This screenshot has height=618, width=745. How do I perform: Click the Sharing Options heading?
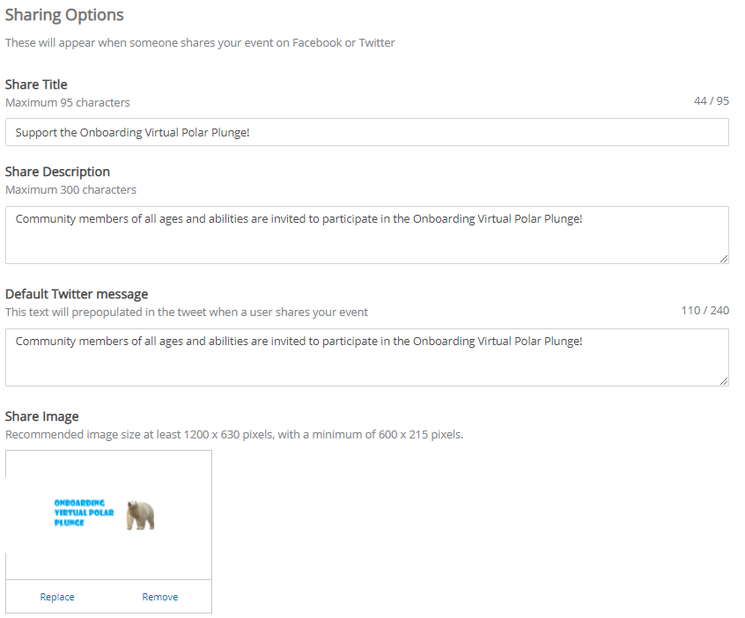(x=64, y=15)
